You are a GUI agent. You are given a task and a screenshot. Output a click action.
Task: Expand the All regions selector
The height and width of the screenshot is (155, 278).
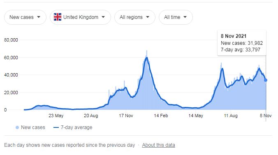[135, 17]
